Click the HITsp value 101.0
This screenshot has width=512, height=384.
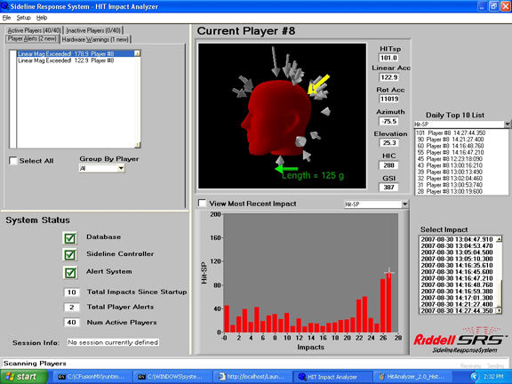click(x=388, y=58)
